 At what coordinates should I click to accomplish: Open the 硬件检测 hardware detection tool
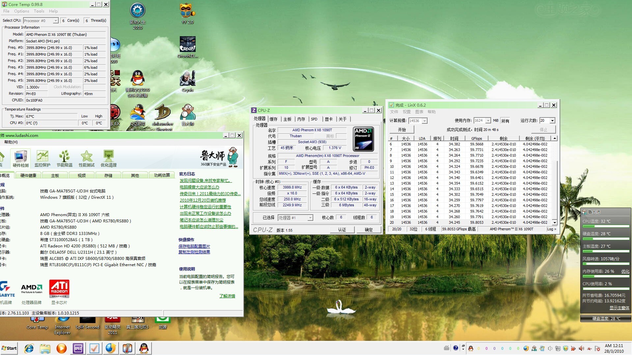point(20,158)
